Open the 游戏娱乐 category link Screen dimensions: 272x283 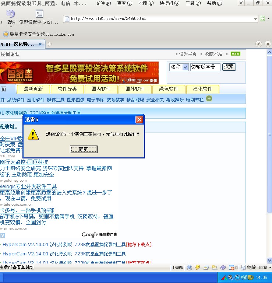coord(175,99)
